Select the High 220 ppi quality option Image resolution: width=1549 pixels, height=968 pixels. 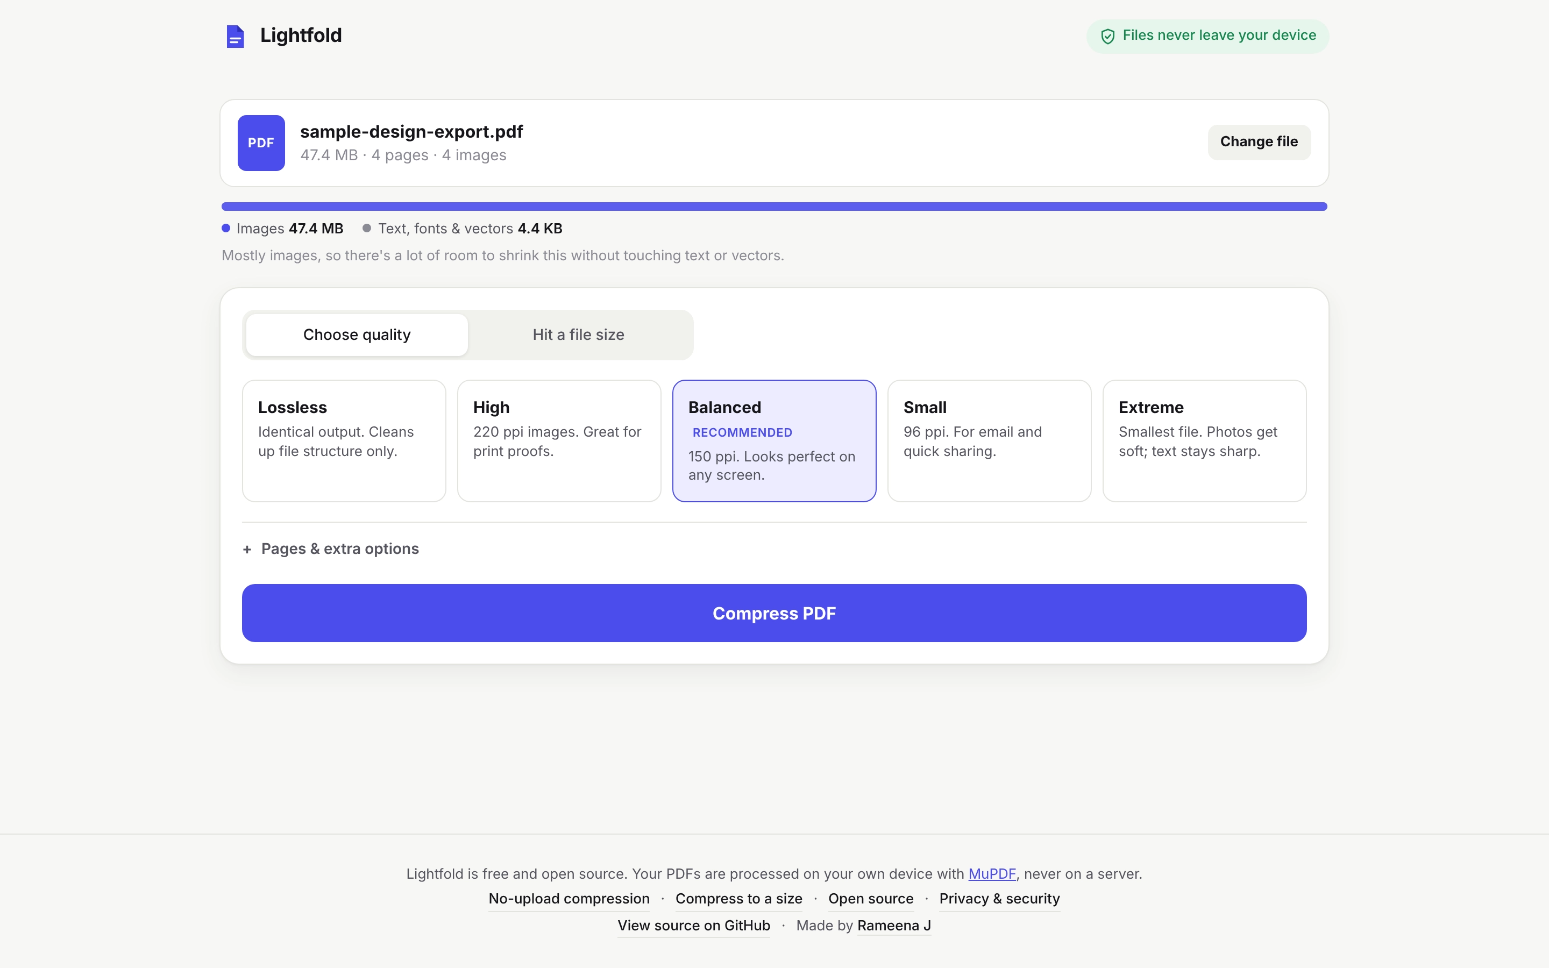559,441
